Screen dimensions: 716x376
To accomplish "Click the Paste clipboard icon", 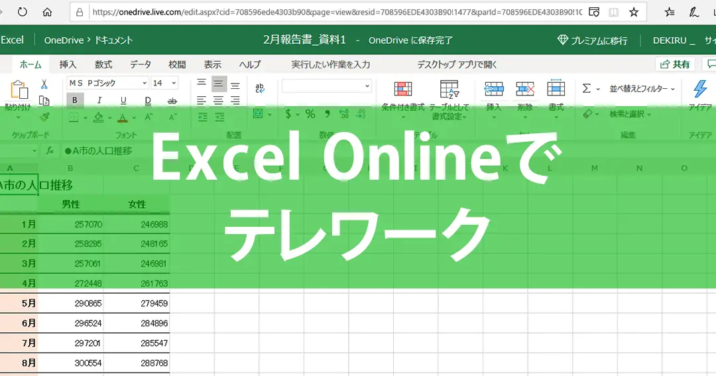I will [19, 90].
